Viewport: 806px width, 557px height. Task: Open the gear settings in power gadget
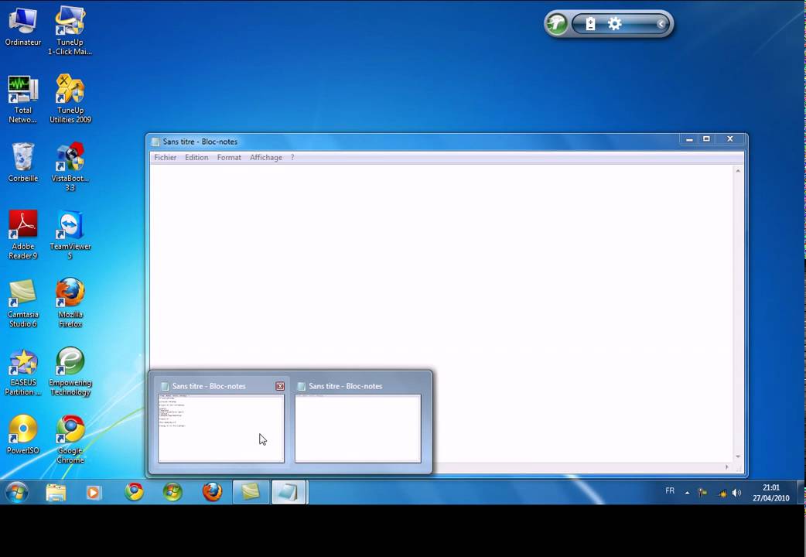click(615, 24)
